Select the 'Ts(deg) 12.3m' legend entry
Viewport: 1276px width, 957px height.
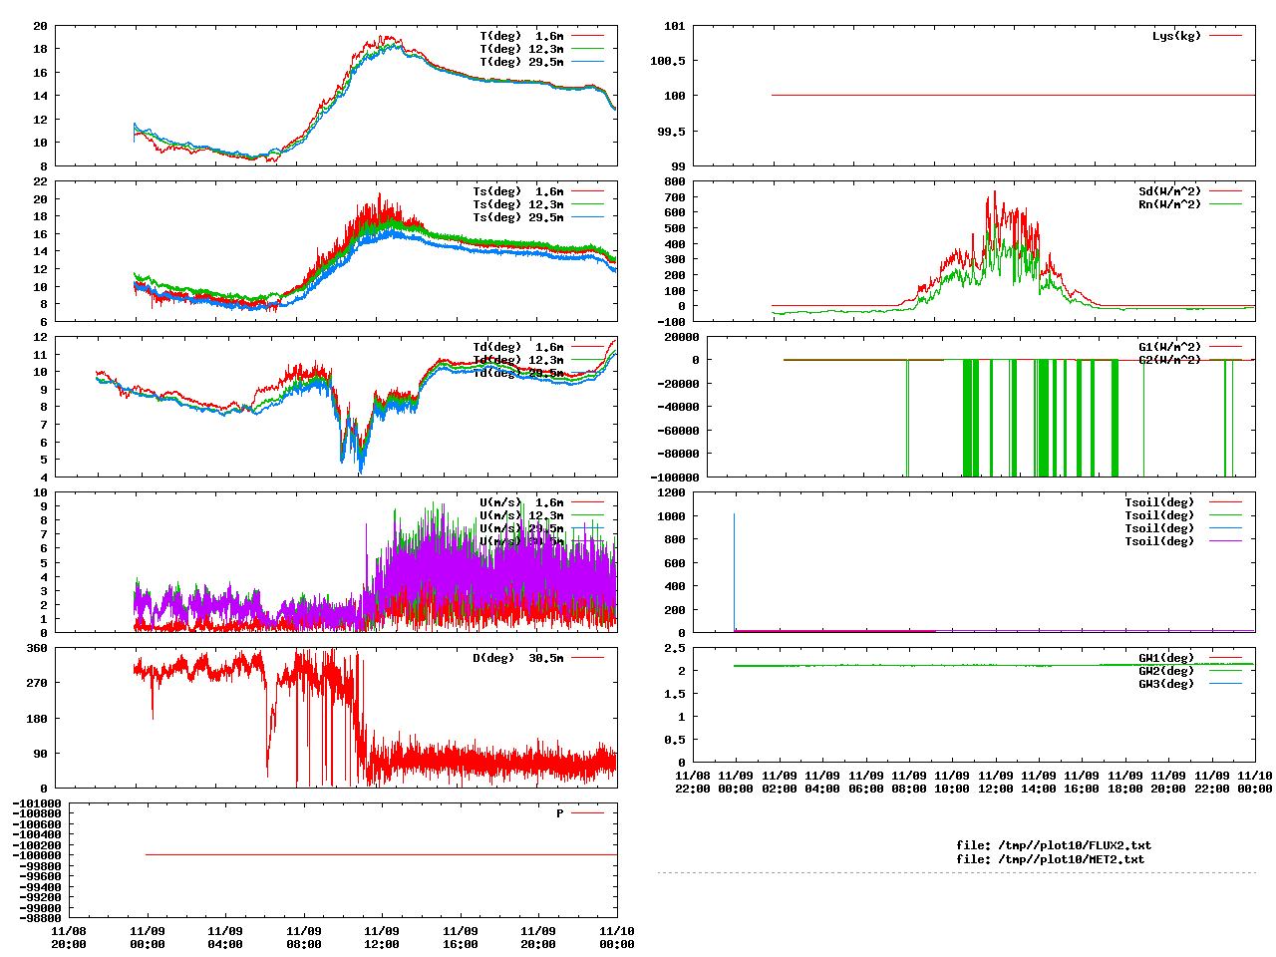coord(517,204)
